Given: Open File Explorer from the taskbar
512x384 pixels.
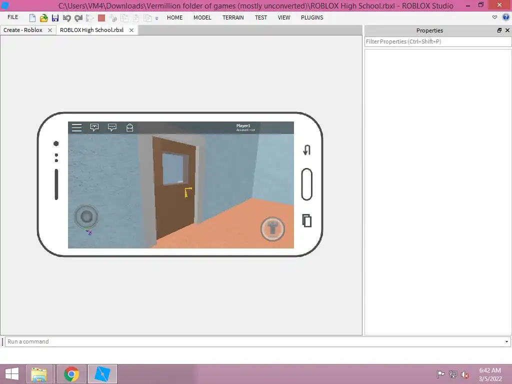Looking at the screenshot, I should 39,374.
